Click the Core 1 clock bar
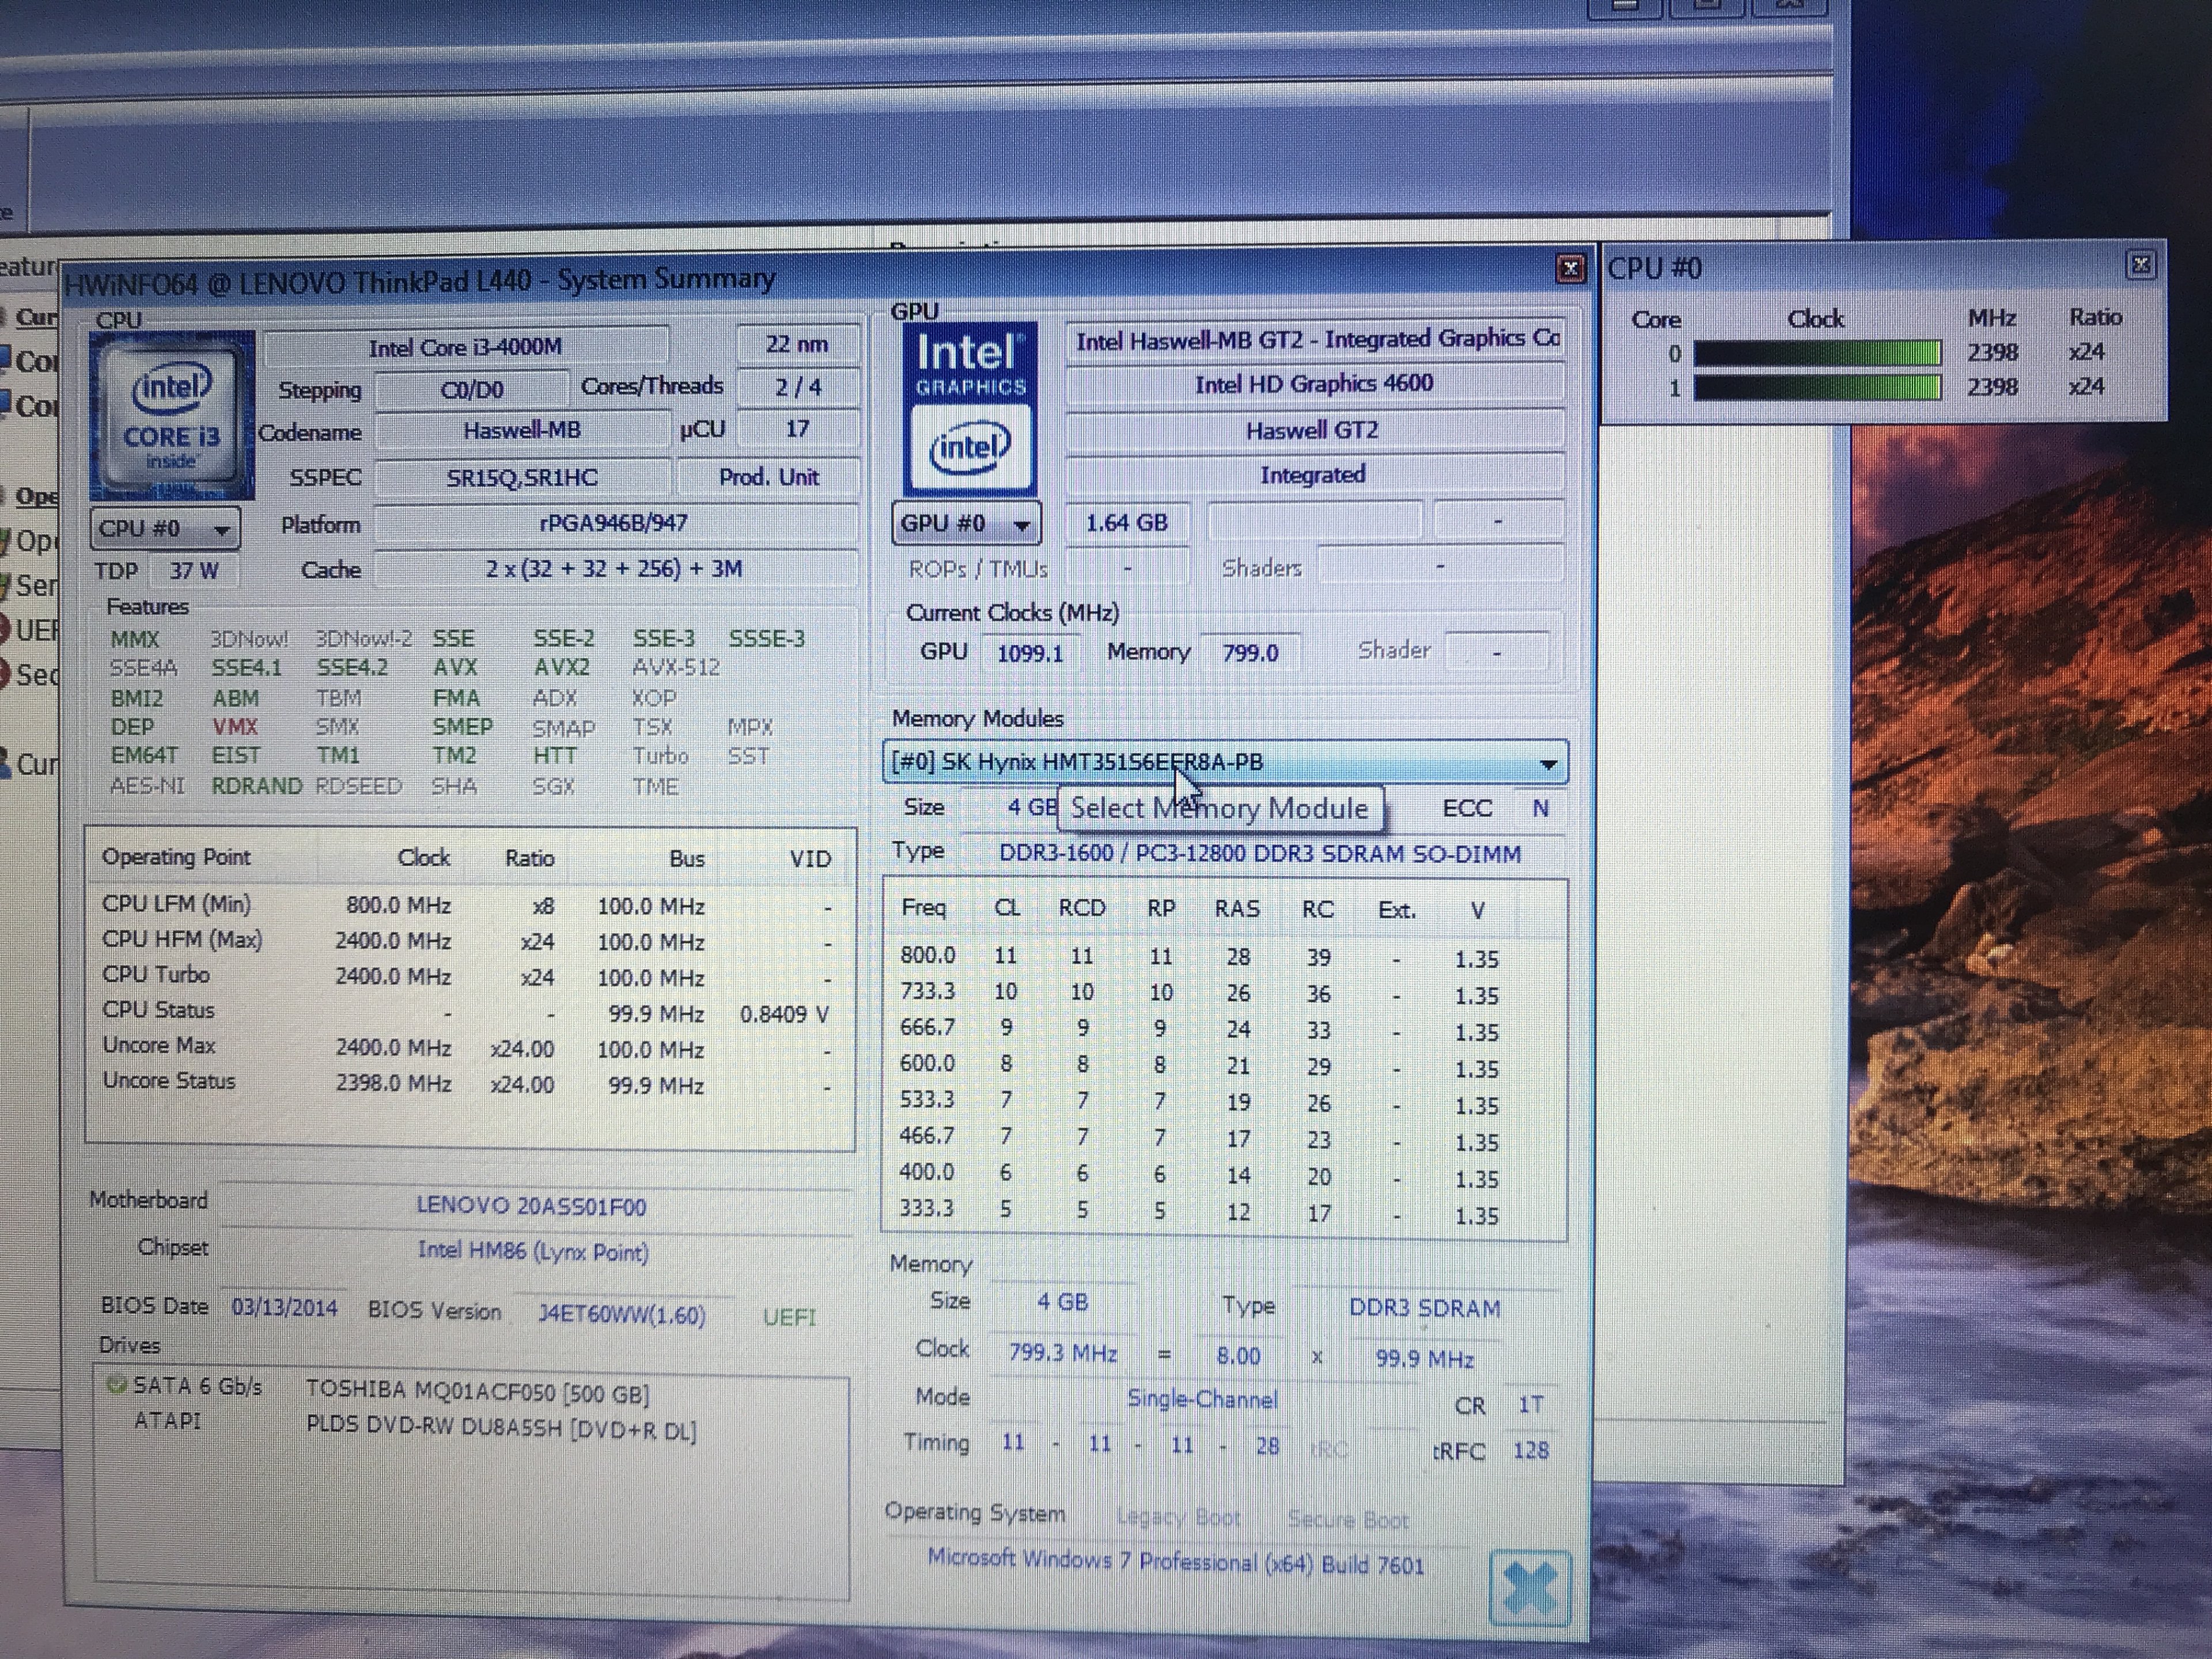The width and height of the screenshot is (2212, 1659). pyautogui.click(x=1817, y=388)
